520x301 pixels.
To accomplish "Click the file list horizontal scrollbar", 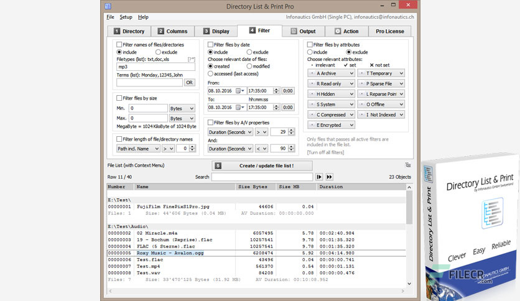I will coord(256,290).
